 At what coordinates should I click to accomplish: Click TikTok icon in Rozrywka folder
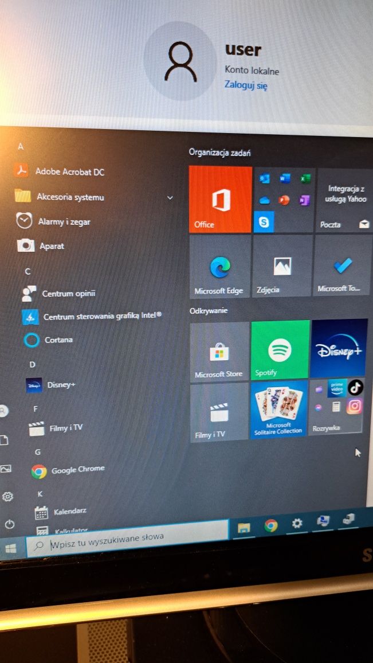click(355, 387)
